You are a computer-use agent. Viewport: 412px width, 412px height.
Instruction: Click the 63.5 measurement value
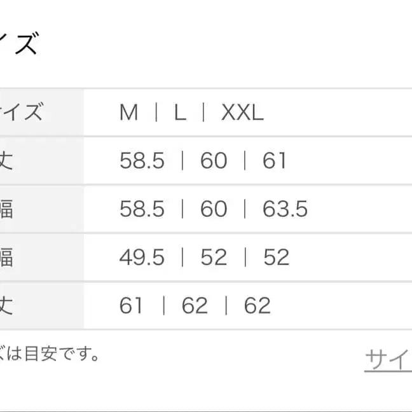[x=285, y=209]
